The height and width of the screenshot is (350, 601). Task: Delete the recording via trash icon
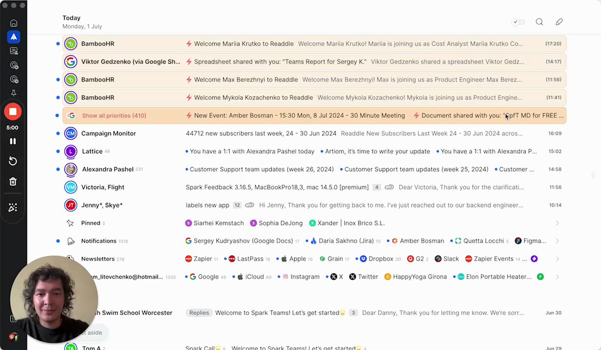13,182
